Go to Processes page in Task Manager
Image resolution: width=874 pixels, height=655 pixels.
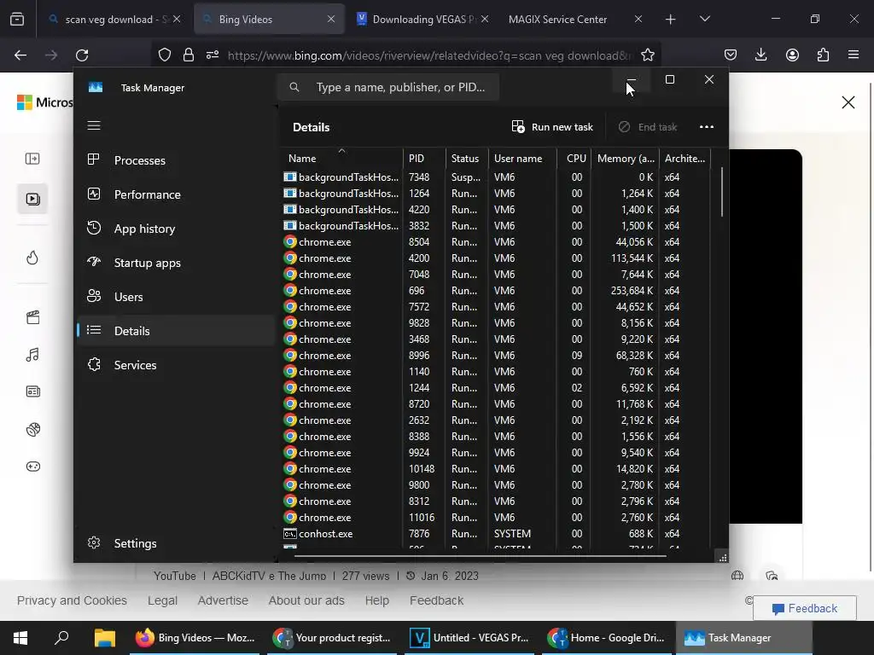pyautogui.click(x=176, y=160)
